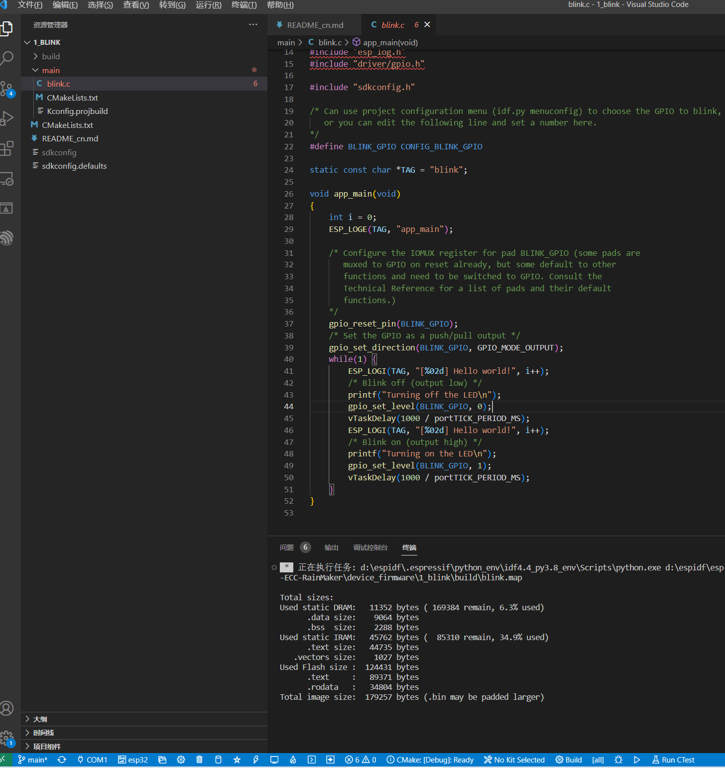This screenshot has height=768, width=725.
Task: Open the 帮助(H) menu
Action: (x=280, y=5)
